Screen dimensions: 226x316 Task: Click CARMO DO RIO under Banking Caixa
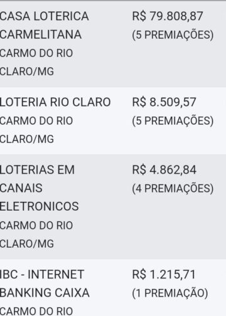click(36, 311)
